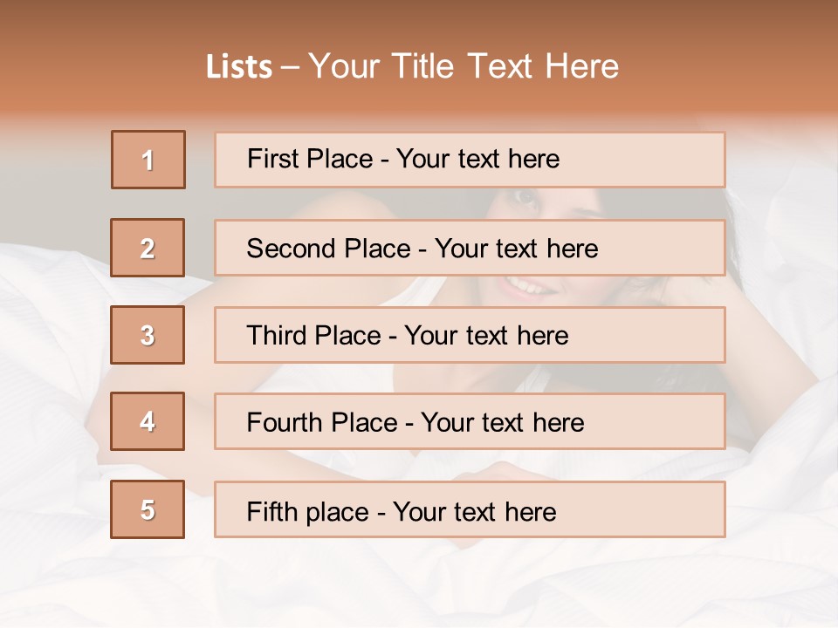Click the number 4 box

pos(148,421)
